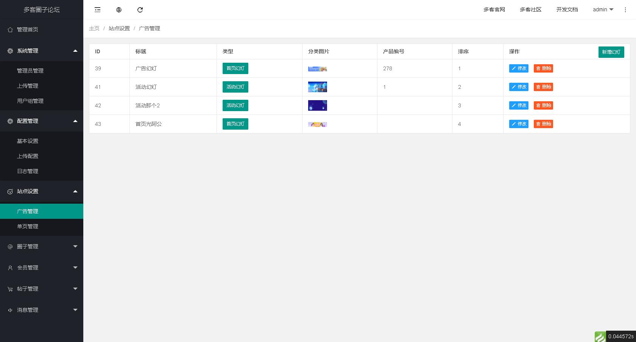Screen dimensions: 636x342
Task: Open the admin account dropdown
Action: [x=603, y=10]
